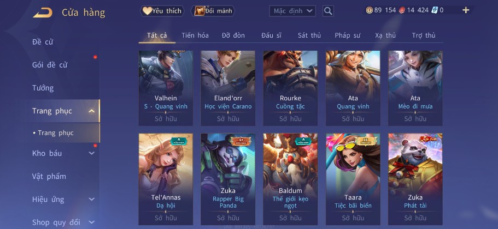The image size is (498, 229).
Task: Open Gói đề cử in sidebar
Action: pyautogui.click(x=50, y=65)
